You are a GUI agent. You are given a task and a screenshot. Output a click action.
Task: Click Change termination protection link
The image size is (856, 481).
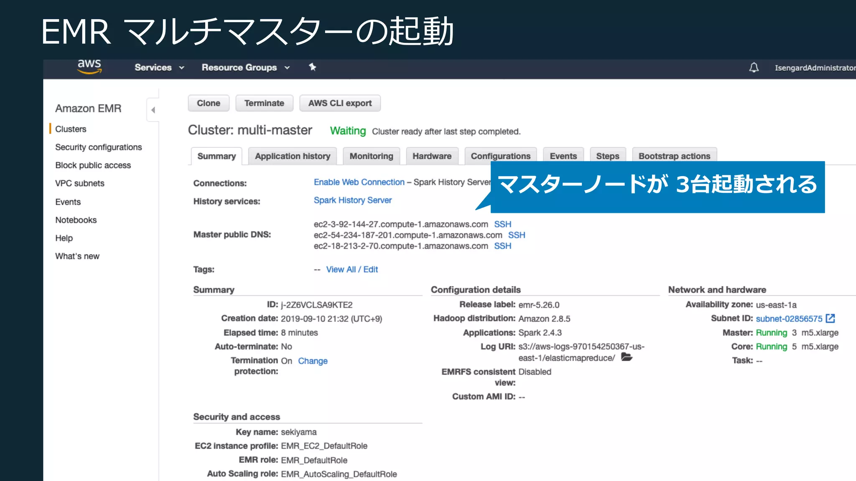tap(313, 361)
